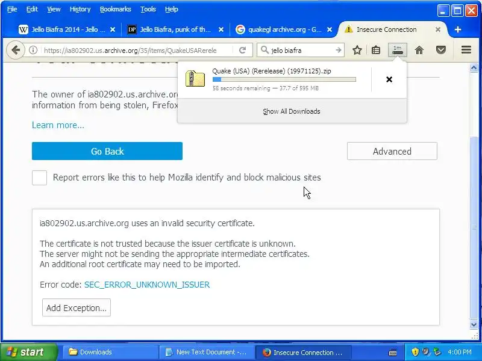Enable reporting errors to Mozilla checkbox
Viewport: 482px width, 361px height.
pos(39,177)
